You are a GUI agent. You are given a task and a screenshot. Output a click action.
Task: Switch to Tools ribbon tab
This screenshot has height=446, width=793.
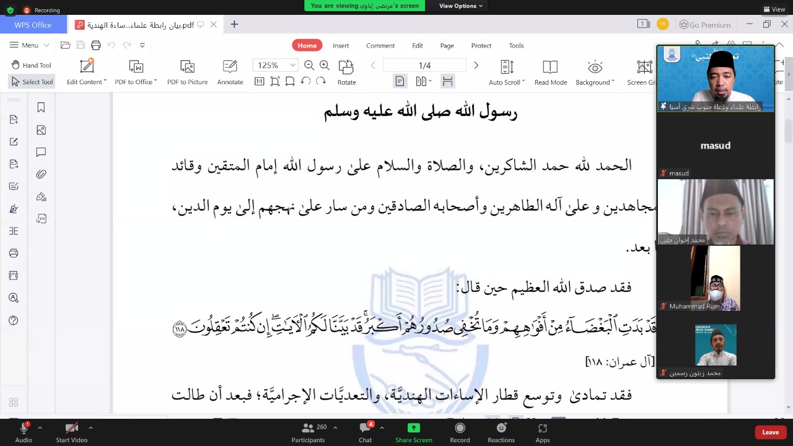(x=516, y=45)
